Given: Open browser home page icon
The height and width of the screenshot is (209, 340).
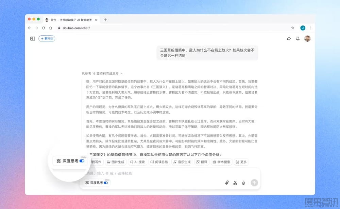Looking at the screenshot, I should pyautogui.click(x=51, y=28).
